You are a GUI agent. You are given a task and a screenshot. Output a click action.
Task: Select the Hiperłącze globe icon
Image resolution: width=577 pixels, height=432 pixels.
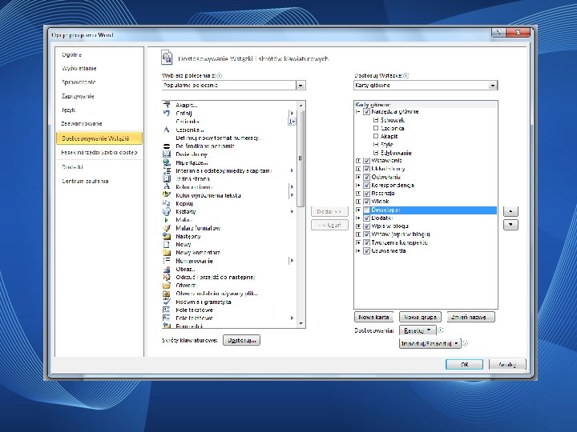pos(167,162)
